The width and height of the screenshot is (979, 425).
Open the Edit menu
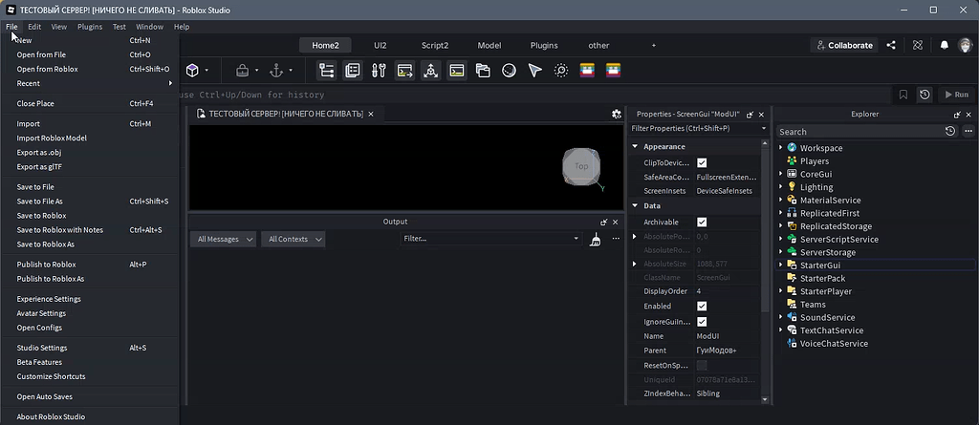tap(34, 27)
